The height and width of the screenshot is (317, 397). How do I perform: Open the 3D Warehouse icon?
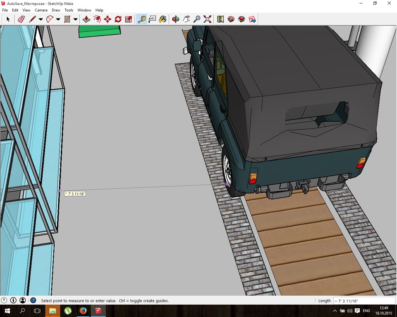[231, 19]
